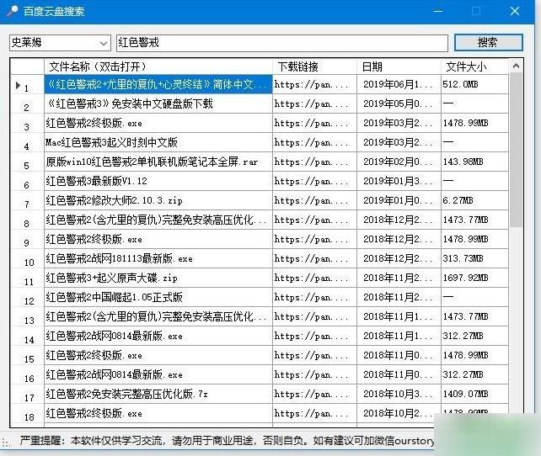Click the 严重提醒 status bar notice
The width and height of the screenshot is (541, 456).
coord(227,441)
